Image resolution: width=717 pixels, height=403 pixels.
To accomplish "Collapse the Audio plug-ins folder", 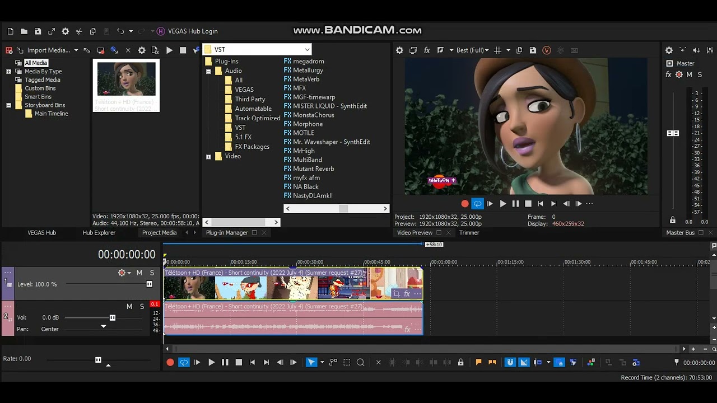I will 208,72.
